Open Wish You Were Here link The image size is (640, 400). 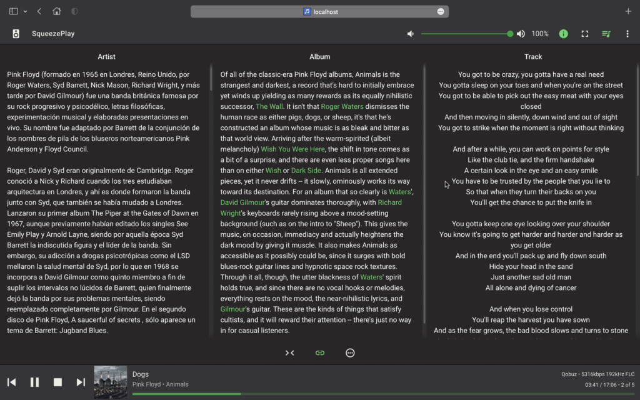(x=292, y=149)
